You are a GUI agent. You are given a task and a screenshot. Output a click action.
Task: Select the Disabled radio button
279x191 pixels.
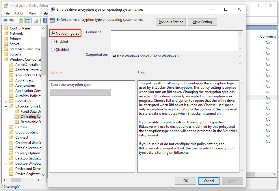point(53,49)
